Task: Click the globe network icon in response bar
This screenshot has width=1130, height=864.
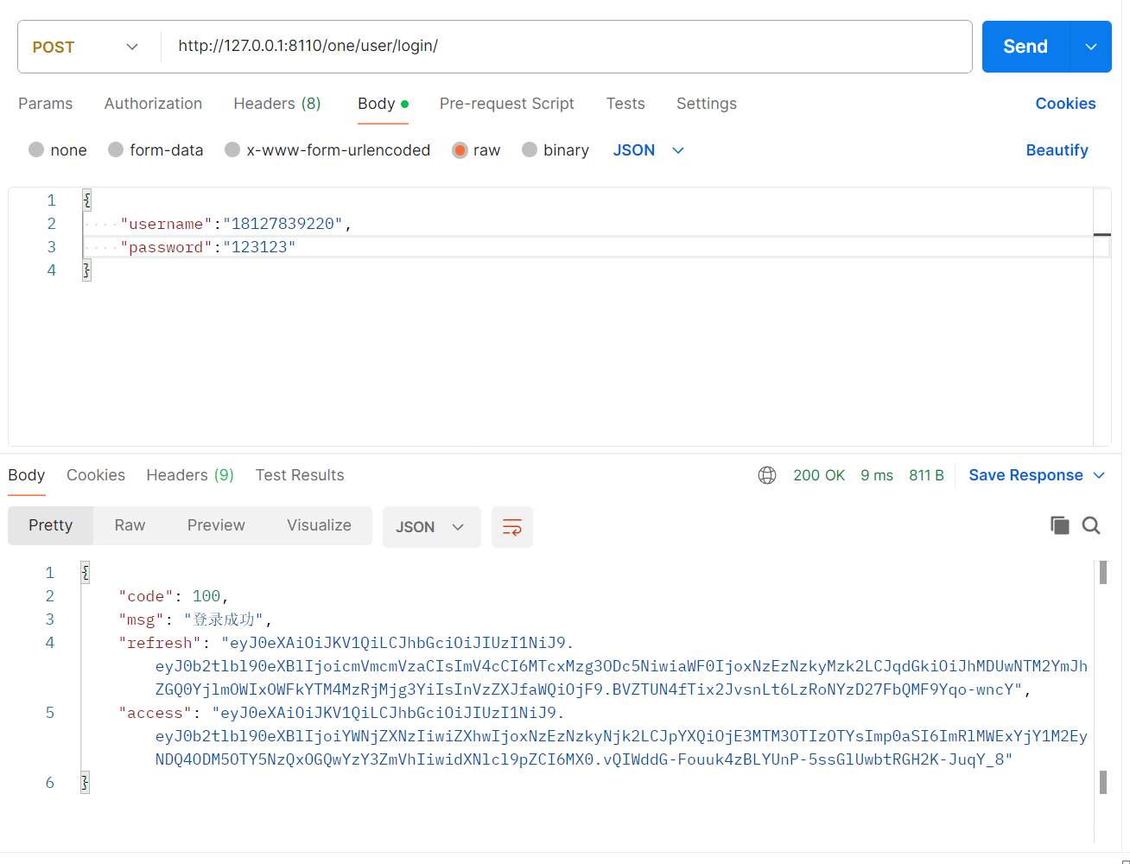Action: click(767, 475)
